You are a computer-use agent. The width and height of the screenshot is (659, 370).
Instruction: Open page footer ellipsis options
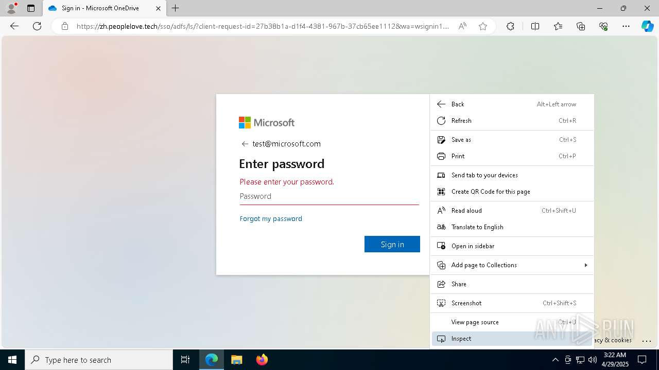(x=647, y=341)
